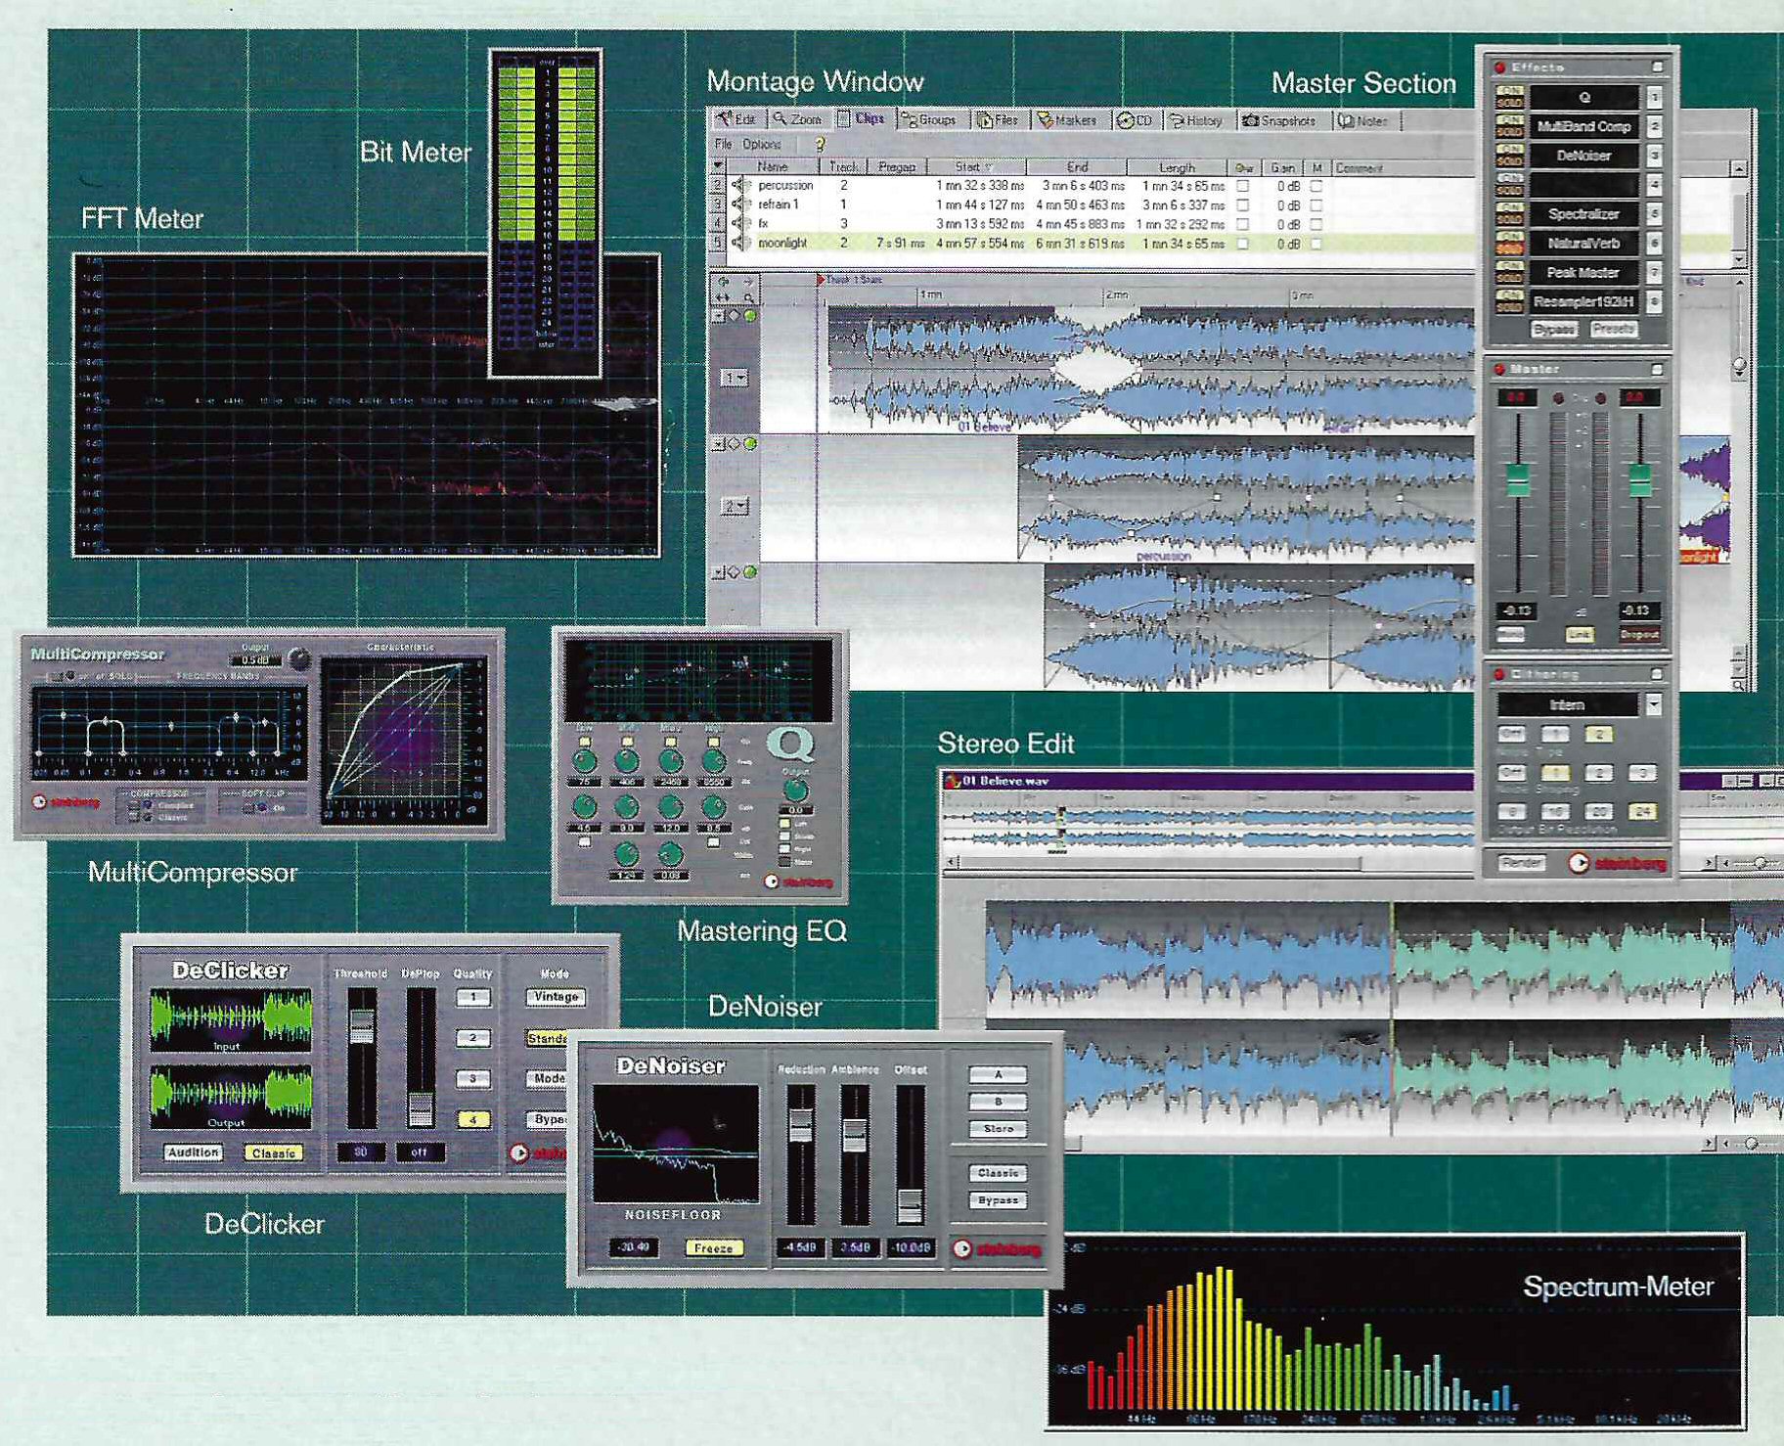Click the green round button on montage track 1
The width and height of the screenshot is (1784, 1446).
(750, 316)
